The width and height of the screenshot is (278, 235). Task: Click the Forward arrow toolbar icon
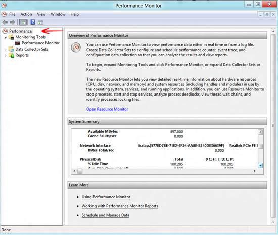click(x=13, y=22)
